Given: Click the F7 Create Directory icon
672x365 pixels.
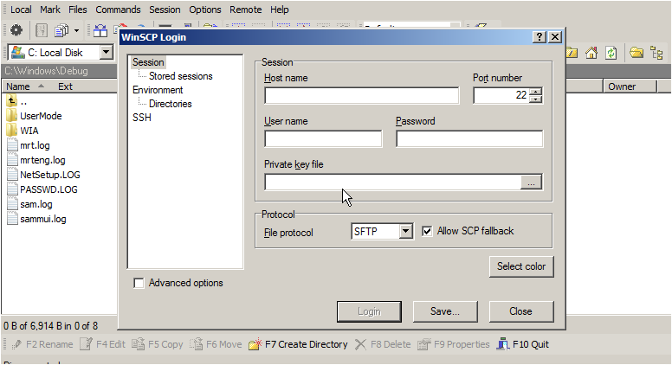Looking at the screenshot, I should click(255, 344).
